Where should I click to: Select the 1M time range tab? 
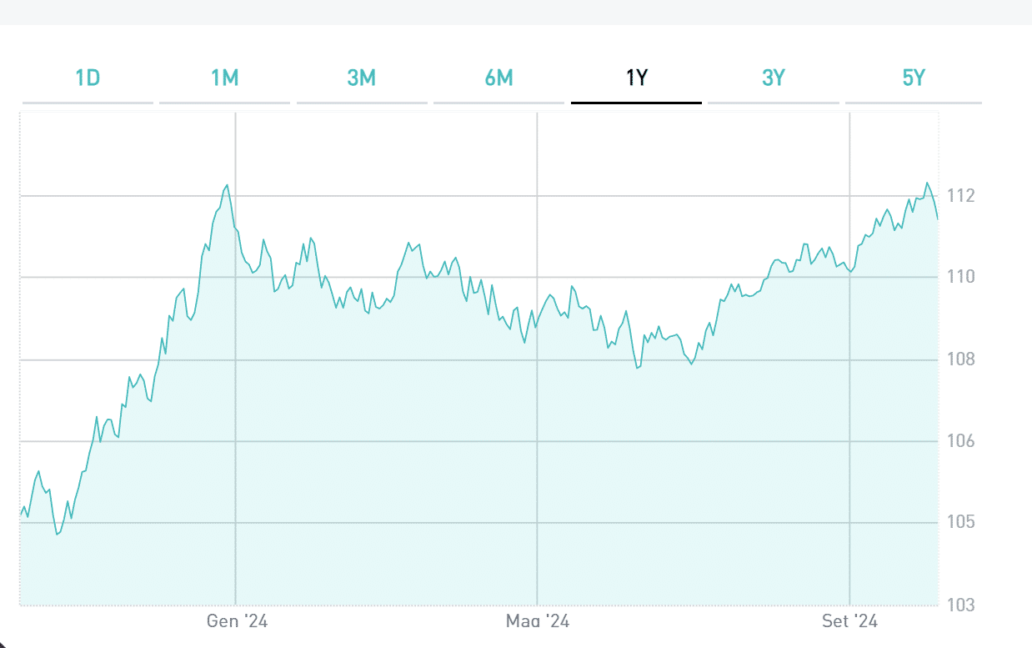[224, 78]
